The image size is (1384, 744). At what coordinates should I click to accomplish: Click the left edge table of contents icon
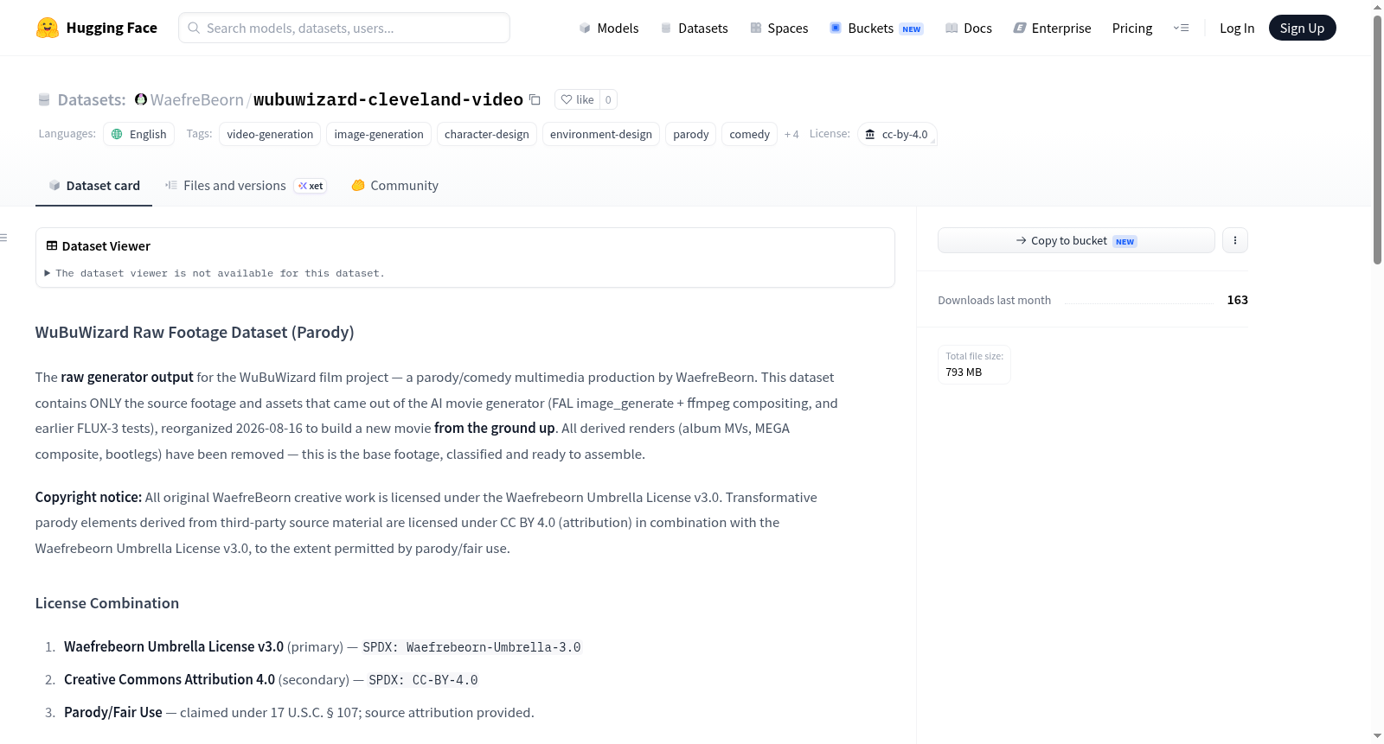click(4, 238)
